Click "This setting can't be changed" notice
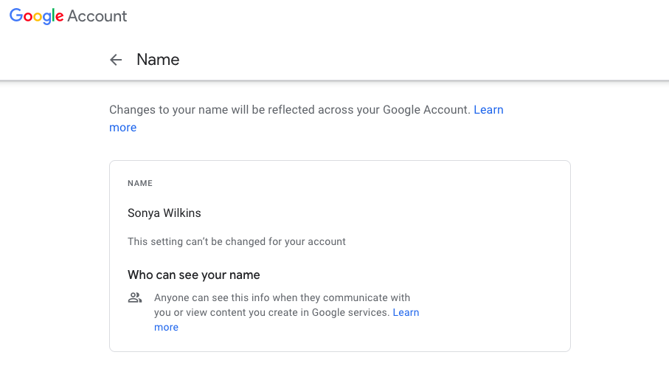Screen dimensions: 669x369 236,241
